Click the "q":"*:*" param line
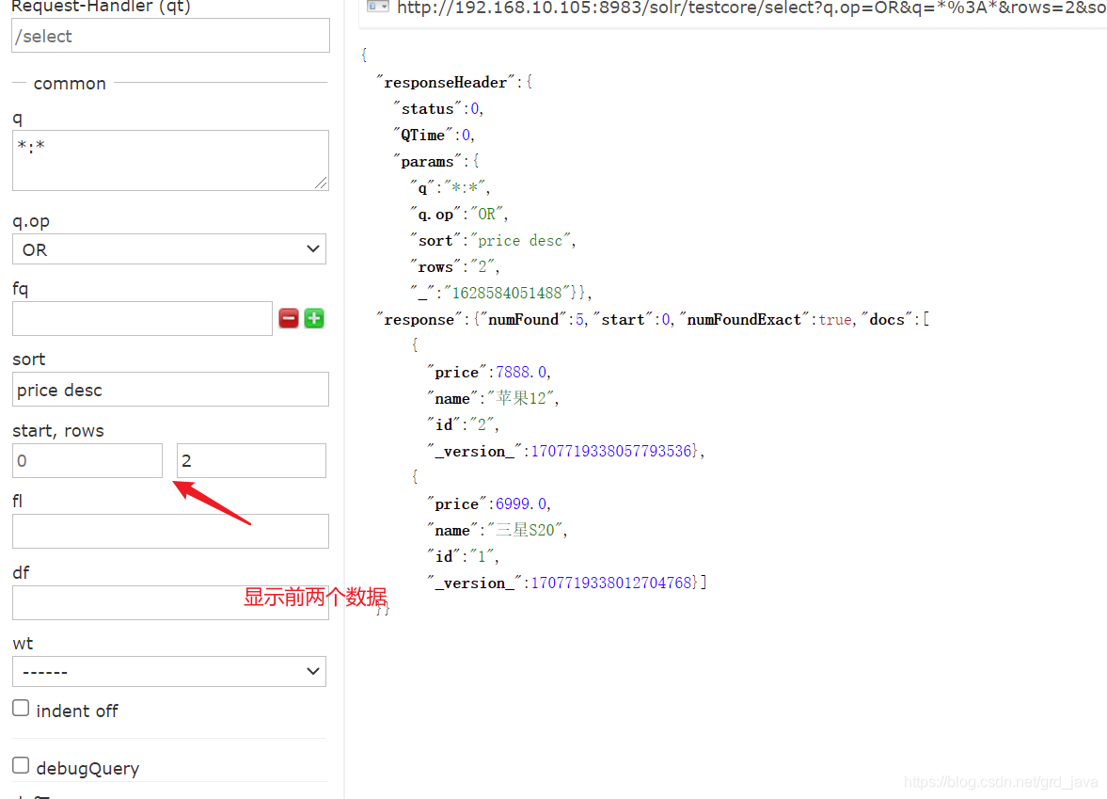Viewport: 1107px width, 799px height. click(450, 188)
